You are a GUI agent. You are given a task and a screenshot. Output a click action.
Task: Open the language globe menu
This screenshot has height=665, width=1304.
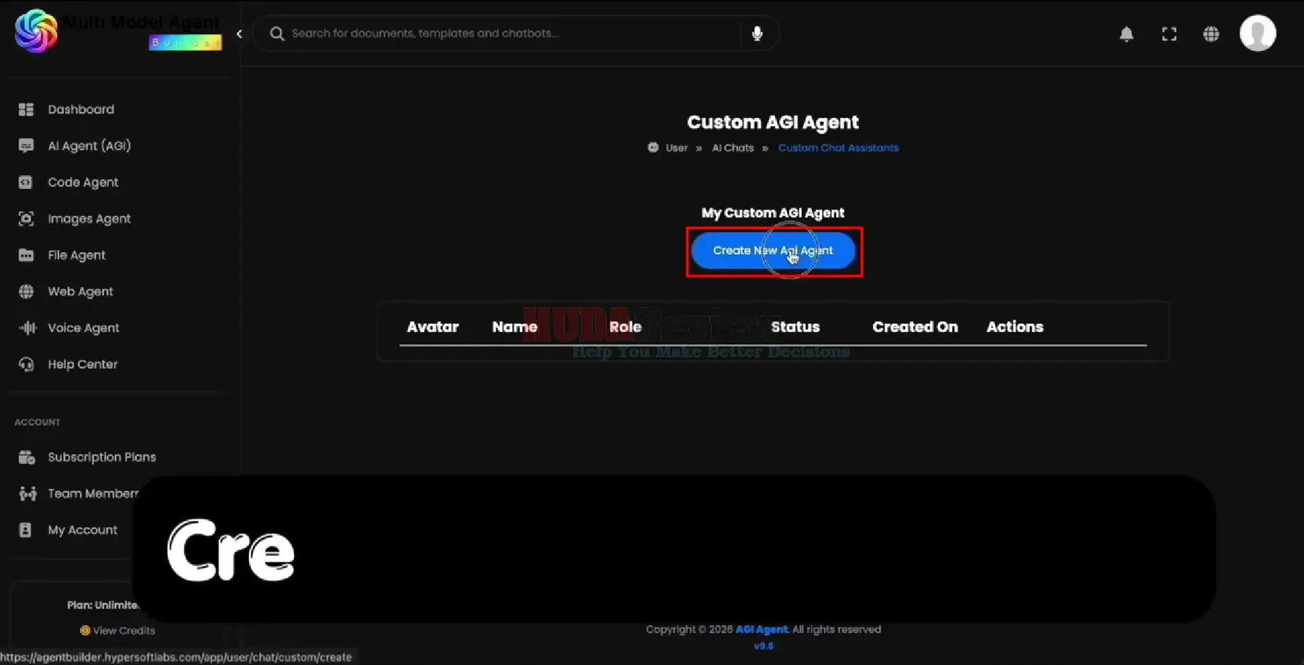point(1211,34)
